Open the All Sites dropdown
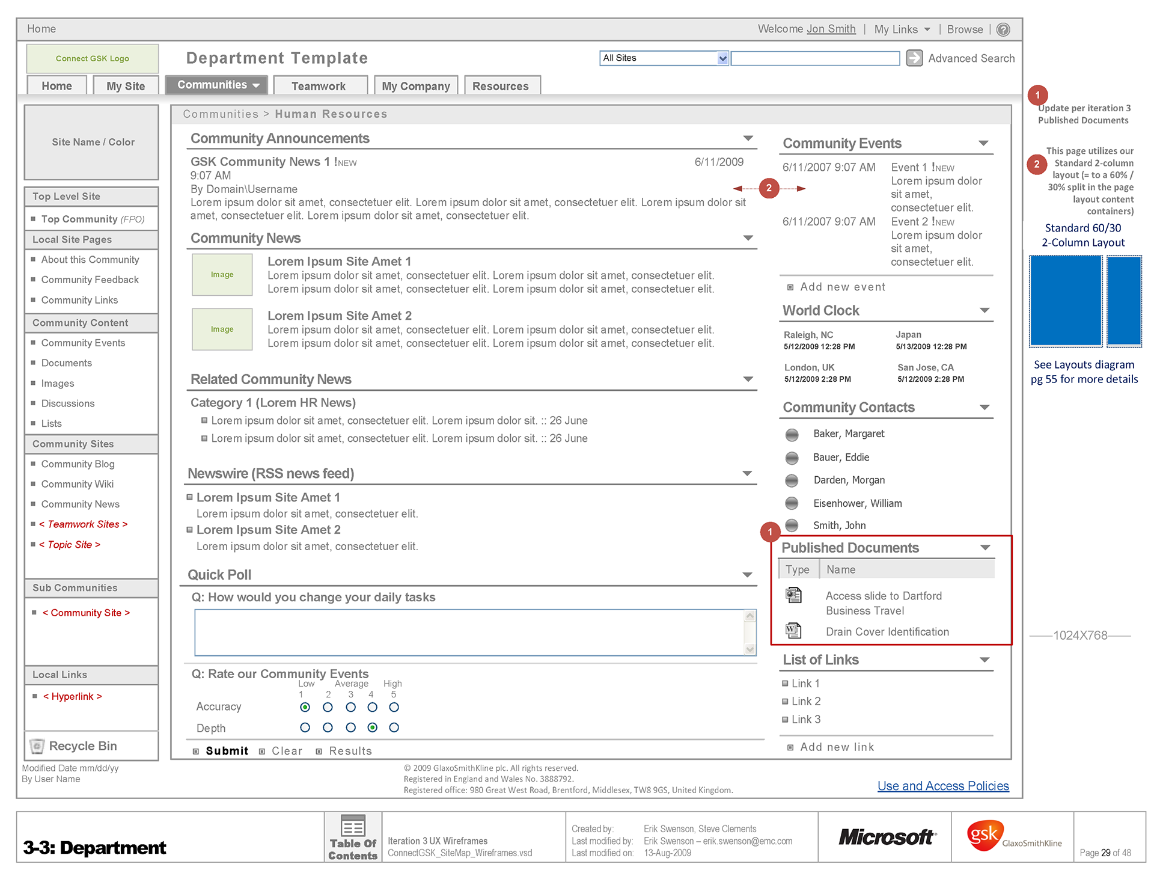1154x870 pixels. click(x=722, y=58)
